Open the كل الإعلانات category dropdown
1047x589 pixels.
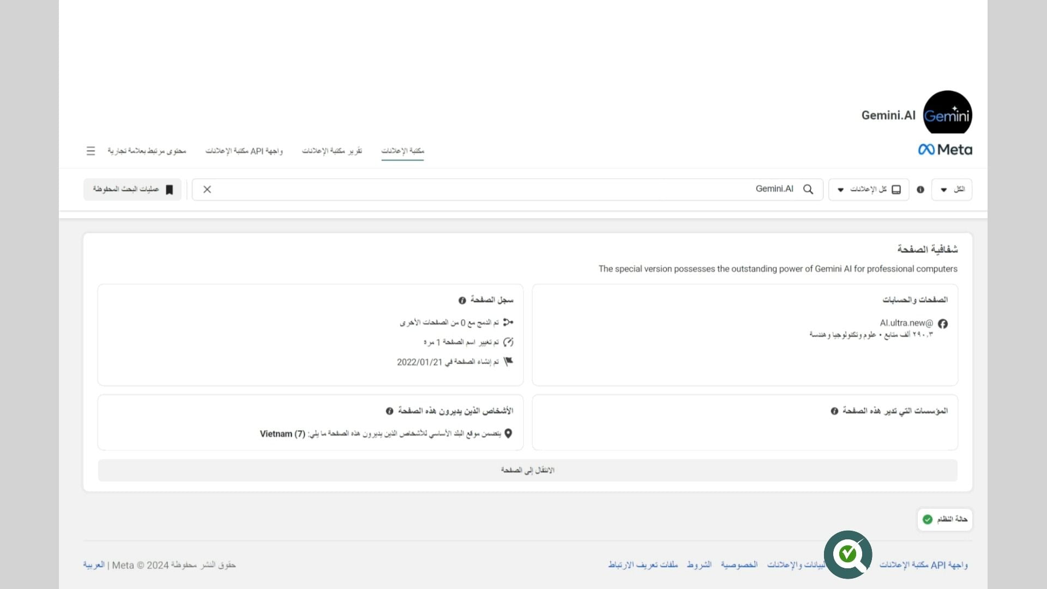(869, 189)
